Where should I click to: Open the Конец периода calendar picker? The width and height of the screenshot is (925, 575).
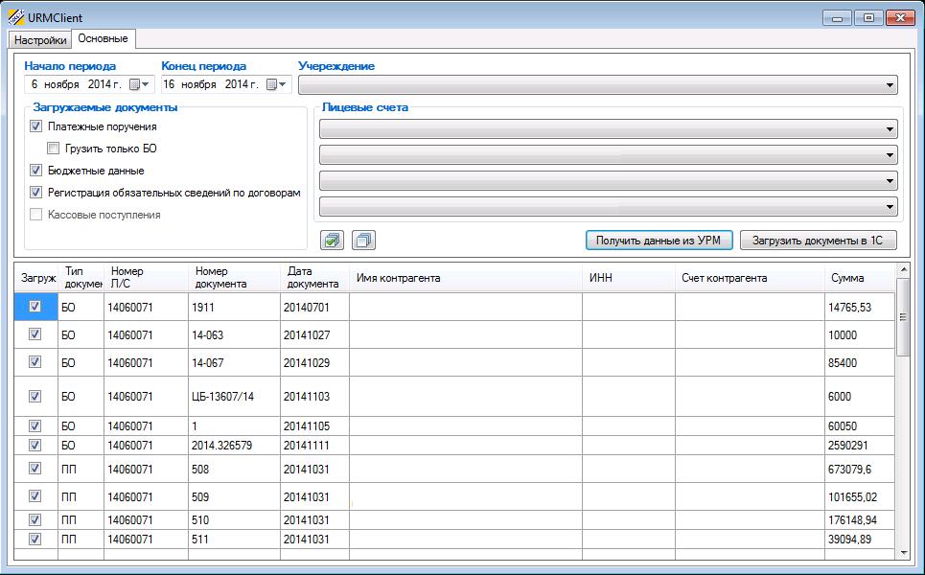pos(276,84)
